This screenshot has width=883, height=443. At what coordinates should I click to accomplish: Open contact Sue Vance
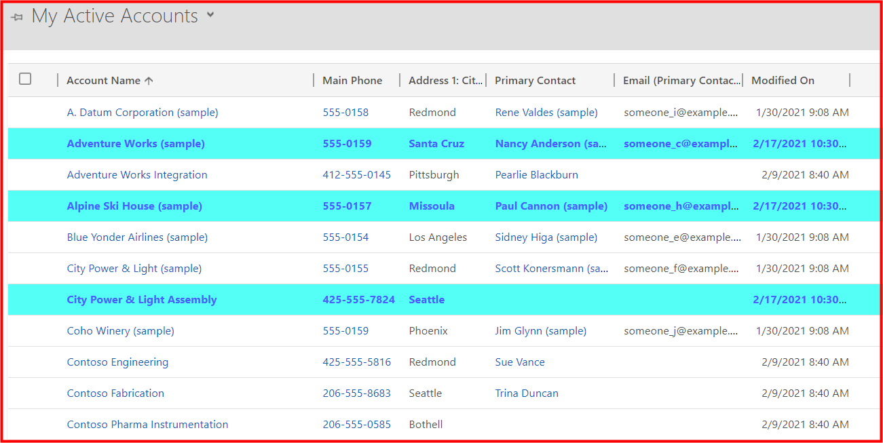[x=520, y=362]
